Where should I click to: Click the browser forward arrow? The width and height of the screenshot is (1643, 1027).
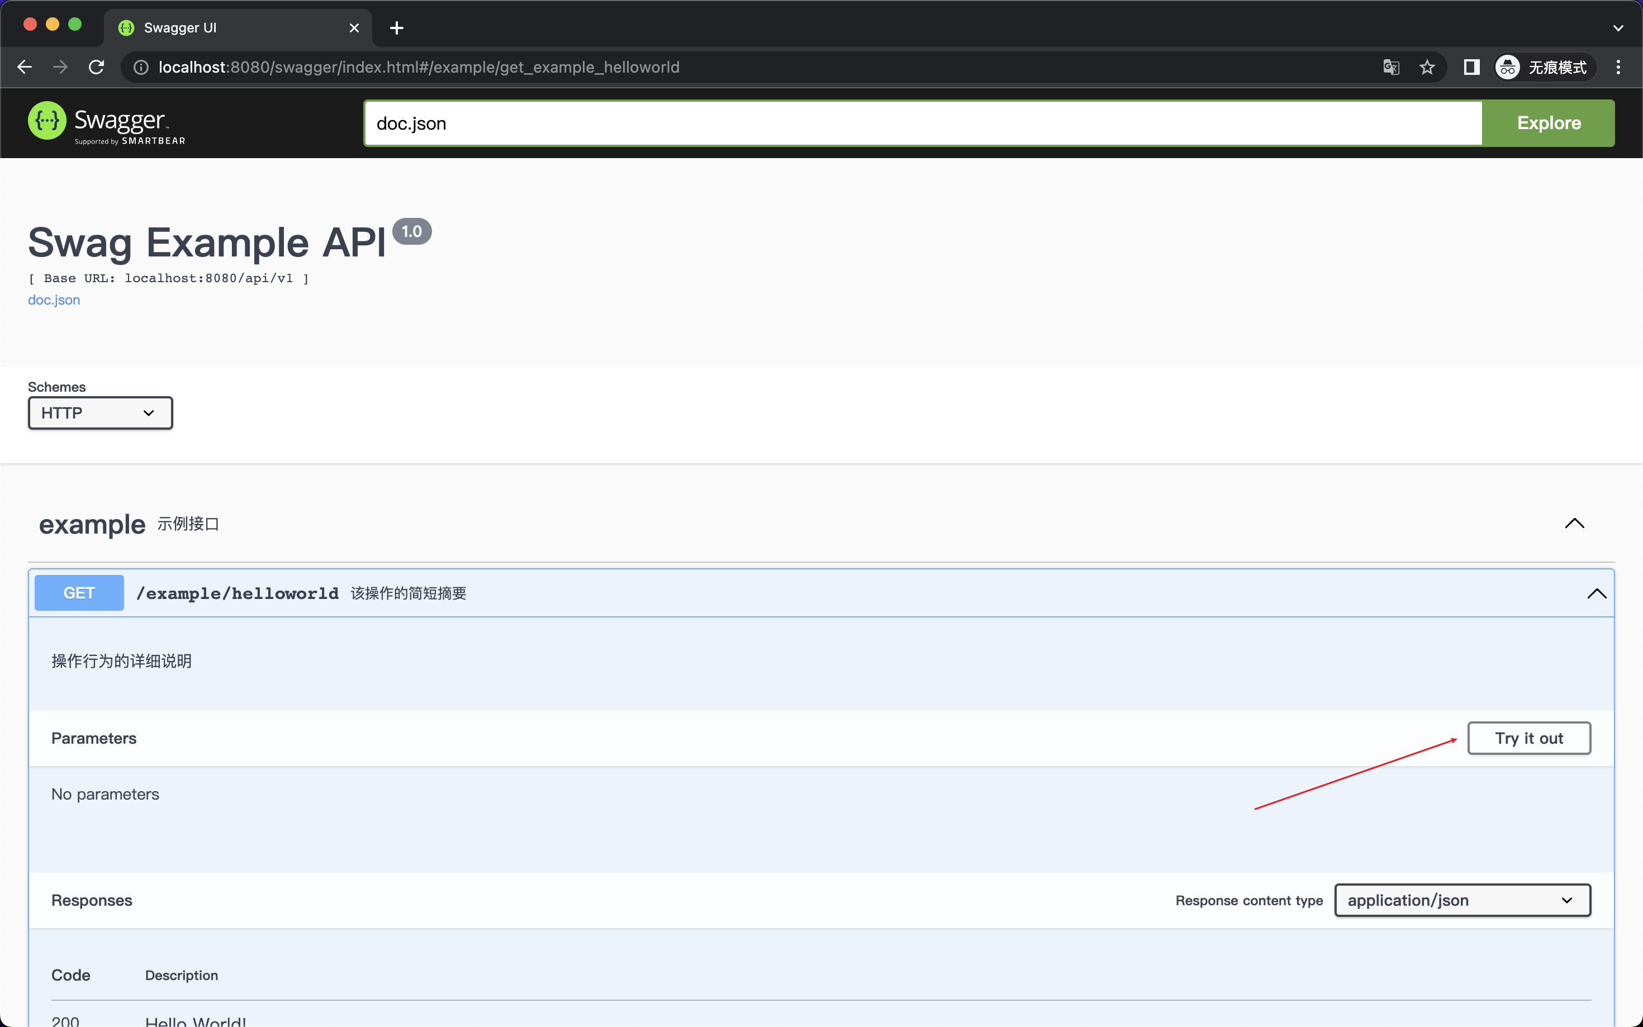pos(60,66)
